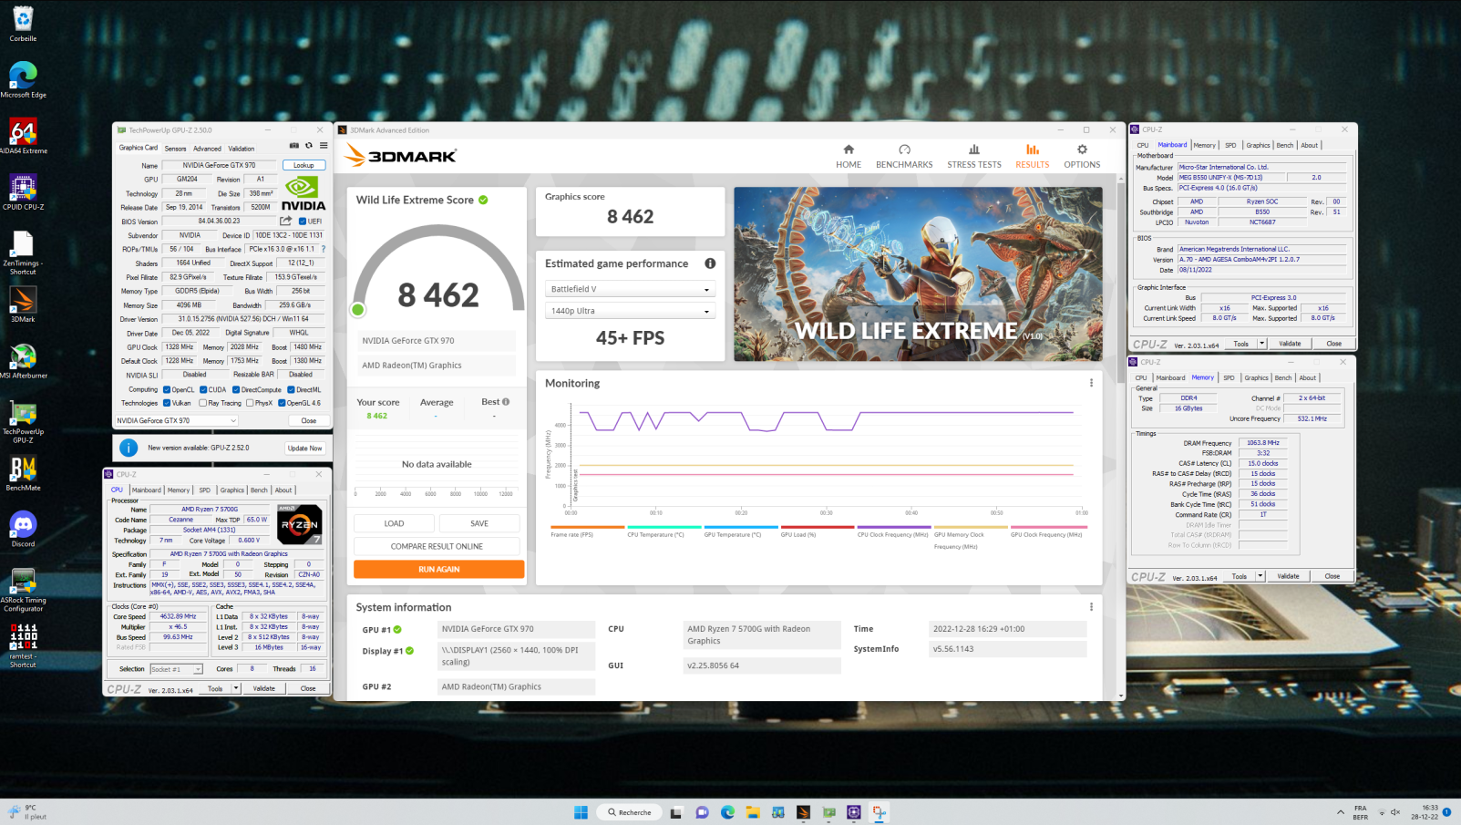Click RUN AGAIN in 3DMark
Screen dimensions: 1461x825
point(438,569)
